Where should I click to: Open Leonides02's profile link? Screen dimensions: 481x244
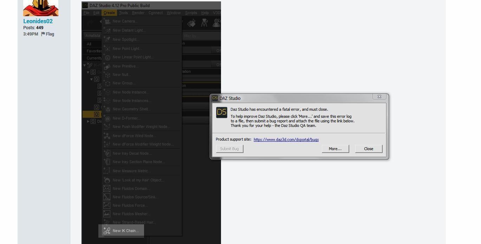coord(38,21)
